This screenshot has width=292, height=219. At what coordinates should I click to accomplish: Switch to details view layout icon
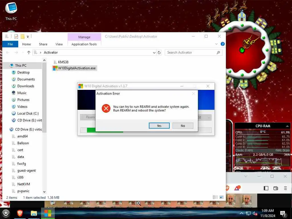tap(215, 197)
